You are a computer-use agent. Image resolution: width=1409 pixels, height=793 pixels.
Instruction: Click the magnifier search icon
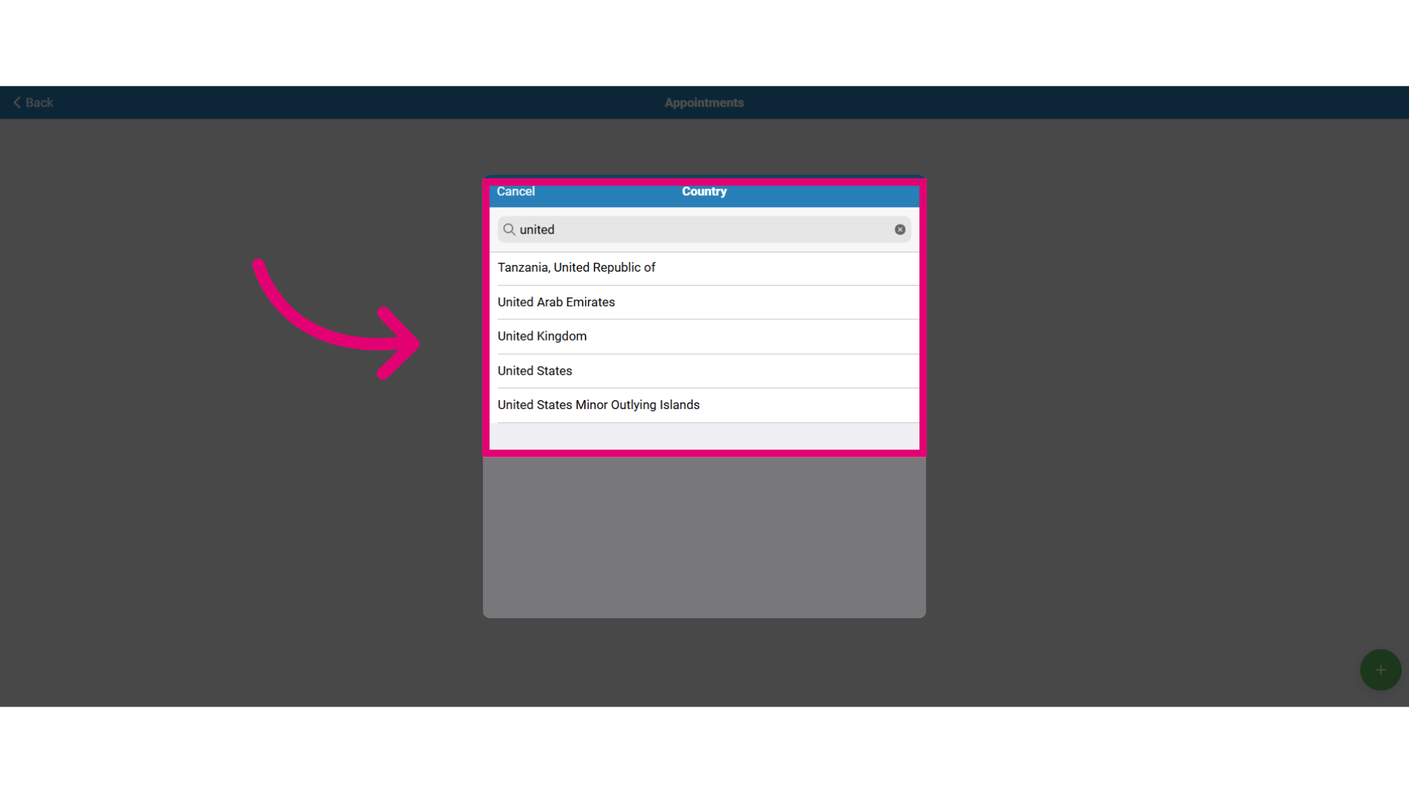click(509, 230)
